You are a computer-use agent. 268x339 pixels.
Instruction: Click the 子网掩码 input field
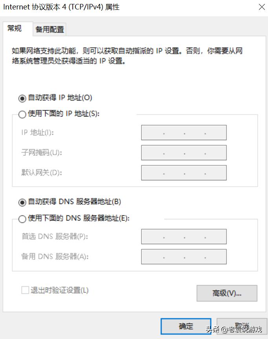(184, 152)
